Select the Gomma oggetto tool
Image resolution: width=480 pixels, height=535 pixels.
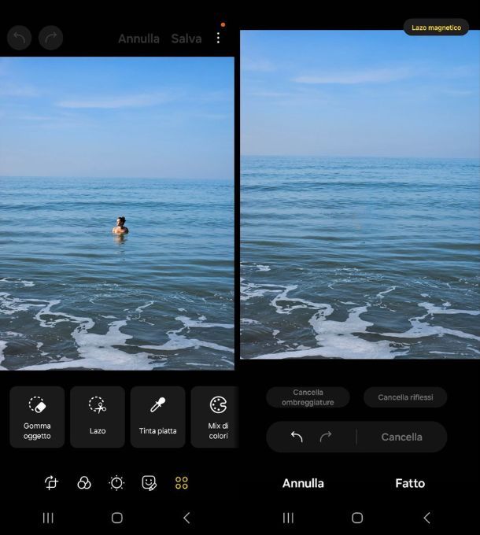pyautogui.click(x=37, y=417)
